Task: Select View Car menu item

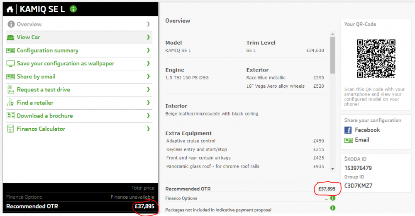Action: pos(79,37)
